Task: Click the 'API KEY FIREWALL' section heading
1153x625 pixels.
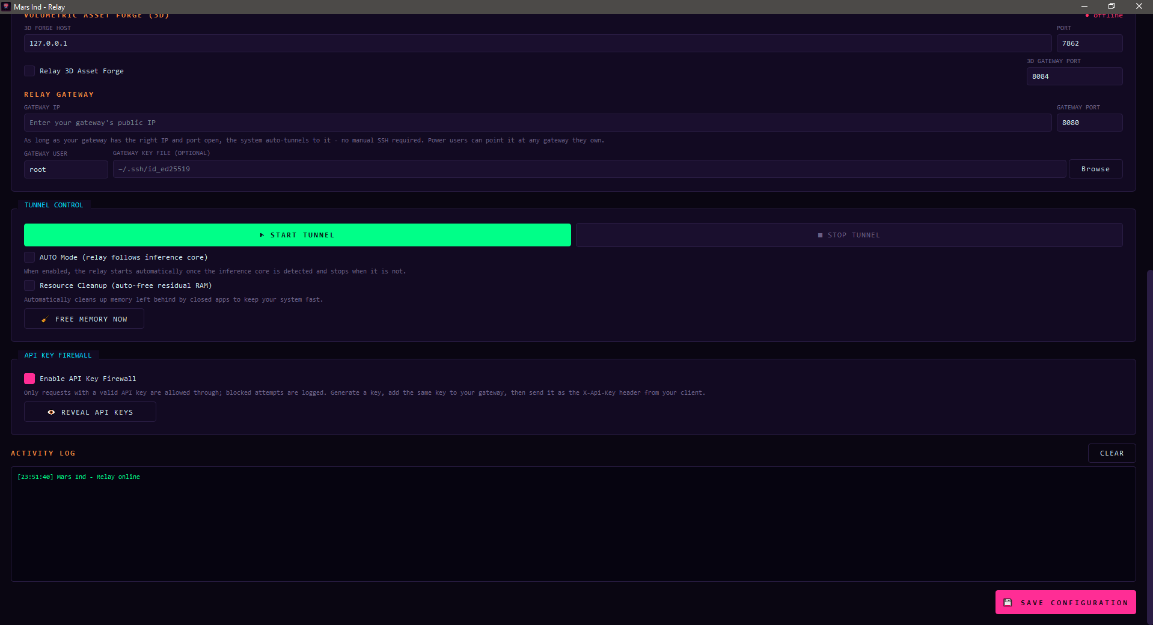Action: [58, 355]
